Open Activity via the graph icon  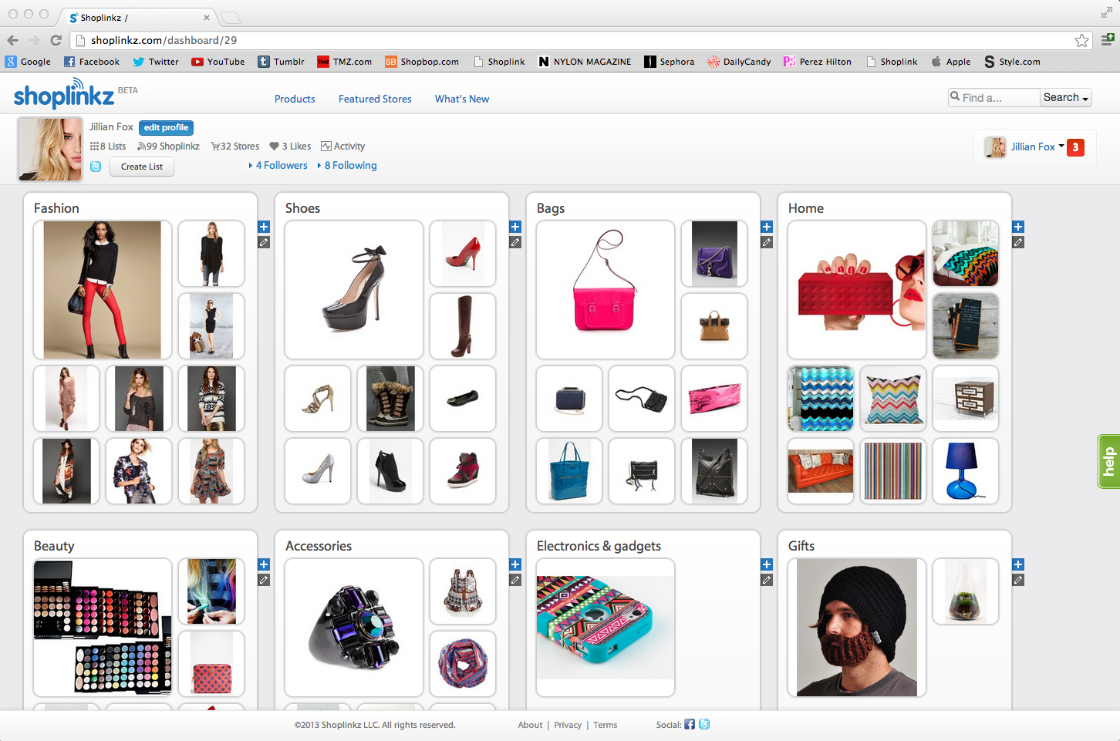(x=326, y=146)
